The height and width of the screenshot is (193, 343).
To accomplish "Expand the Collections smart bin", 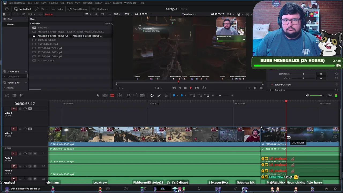I will (4, 77).
